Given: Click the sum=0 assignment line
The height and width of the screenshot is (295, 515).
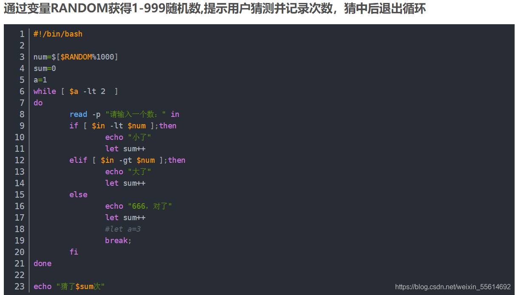Looking at the screenshot, I should [x=45, y=68].
